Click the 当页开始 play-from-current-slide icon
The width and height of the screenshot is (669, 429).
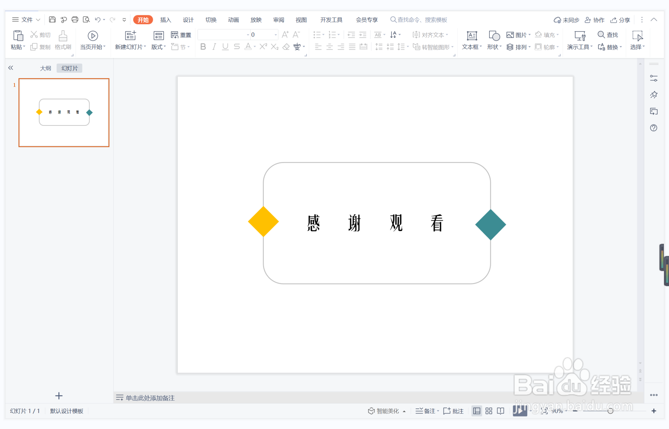(x=92, y=35)
